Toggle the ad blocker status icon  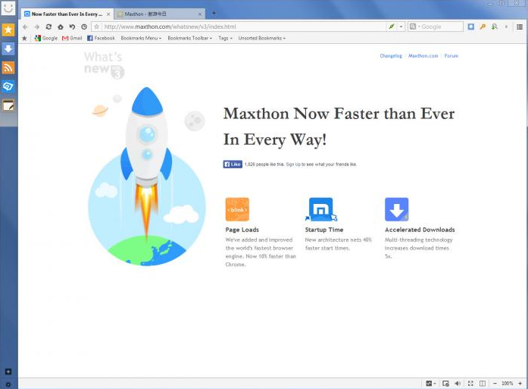446,383
